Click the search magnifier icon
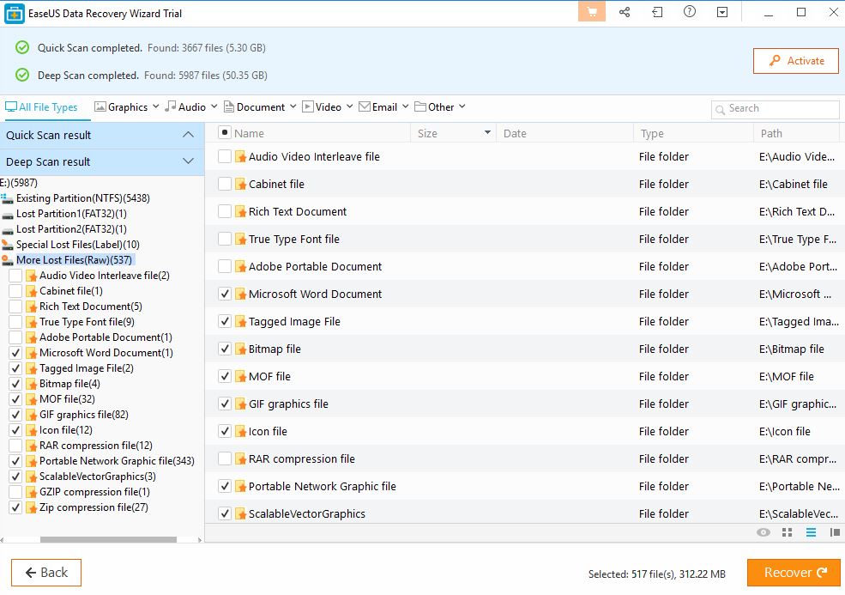The image size is (845, 595). [x=720, y=110]
